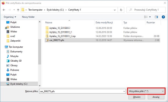Image resolution: width=168 pixels, height=102 pixels.
Task: Expand the file type filter Wszystkie pliki
Action: coord(146,91)
